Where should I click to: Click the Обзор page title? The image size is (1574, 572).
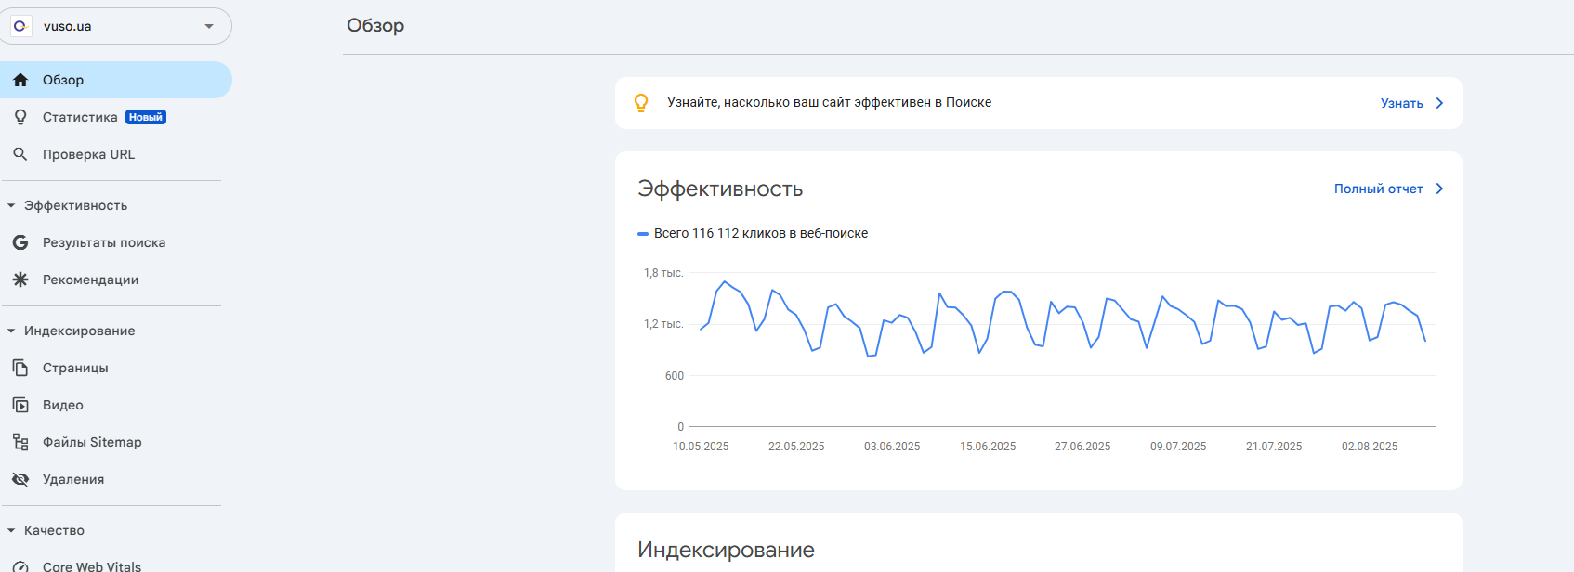[x=375, y=25]
